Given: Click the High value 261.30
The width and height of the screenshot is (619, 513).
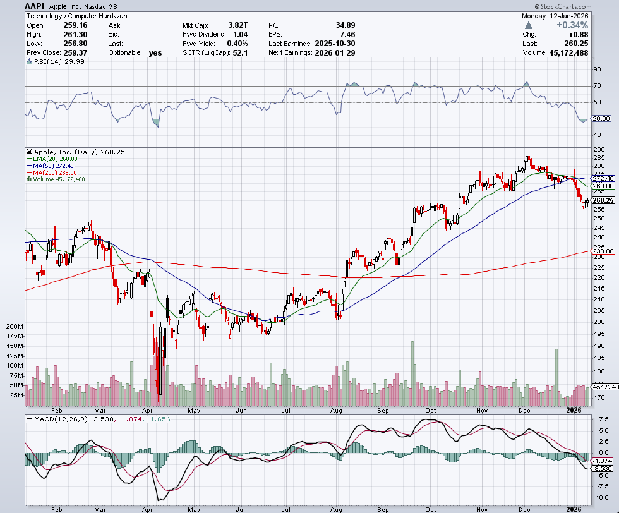Looking at the screenshot, I should click(x=75, y=34).
